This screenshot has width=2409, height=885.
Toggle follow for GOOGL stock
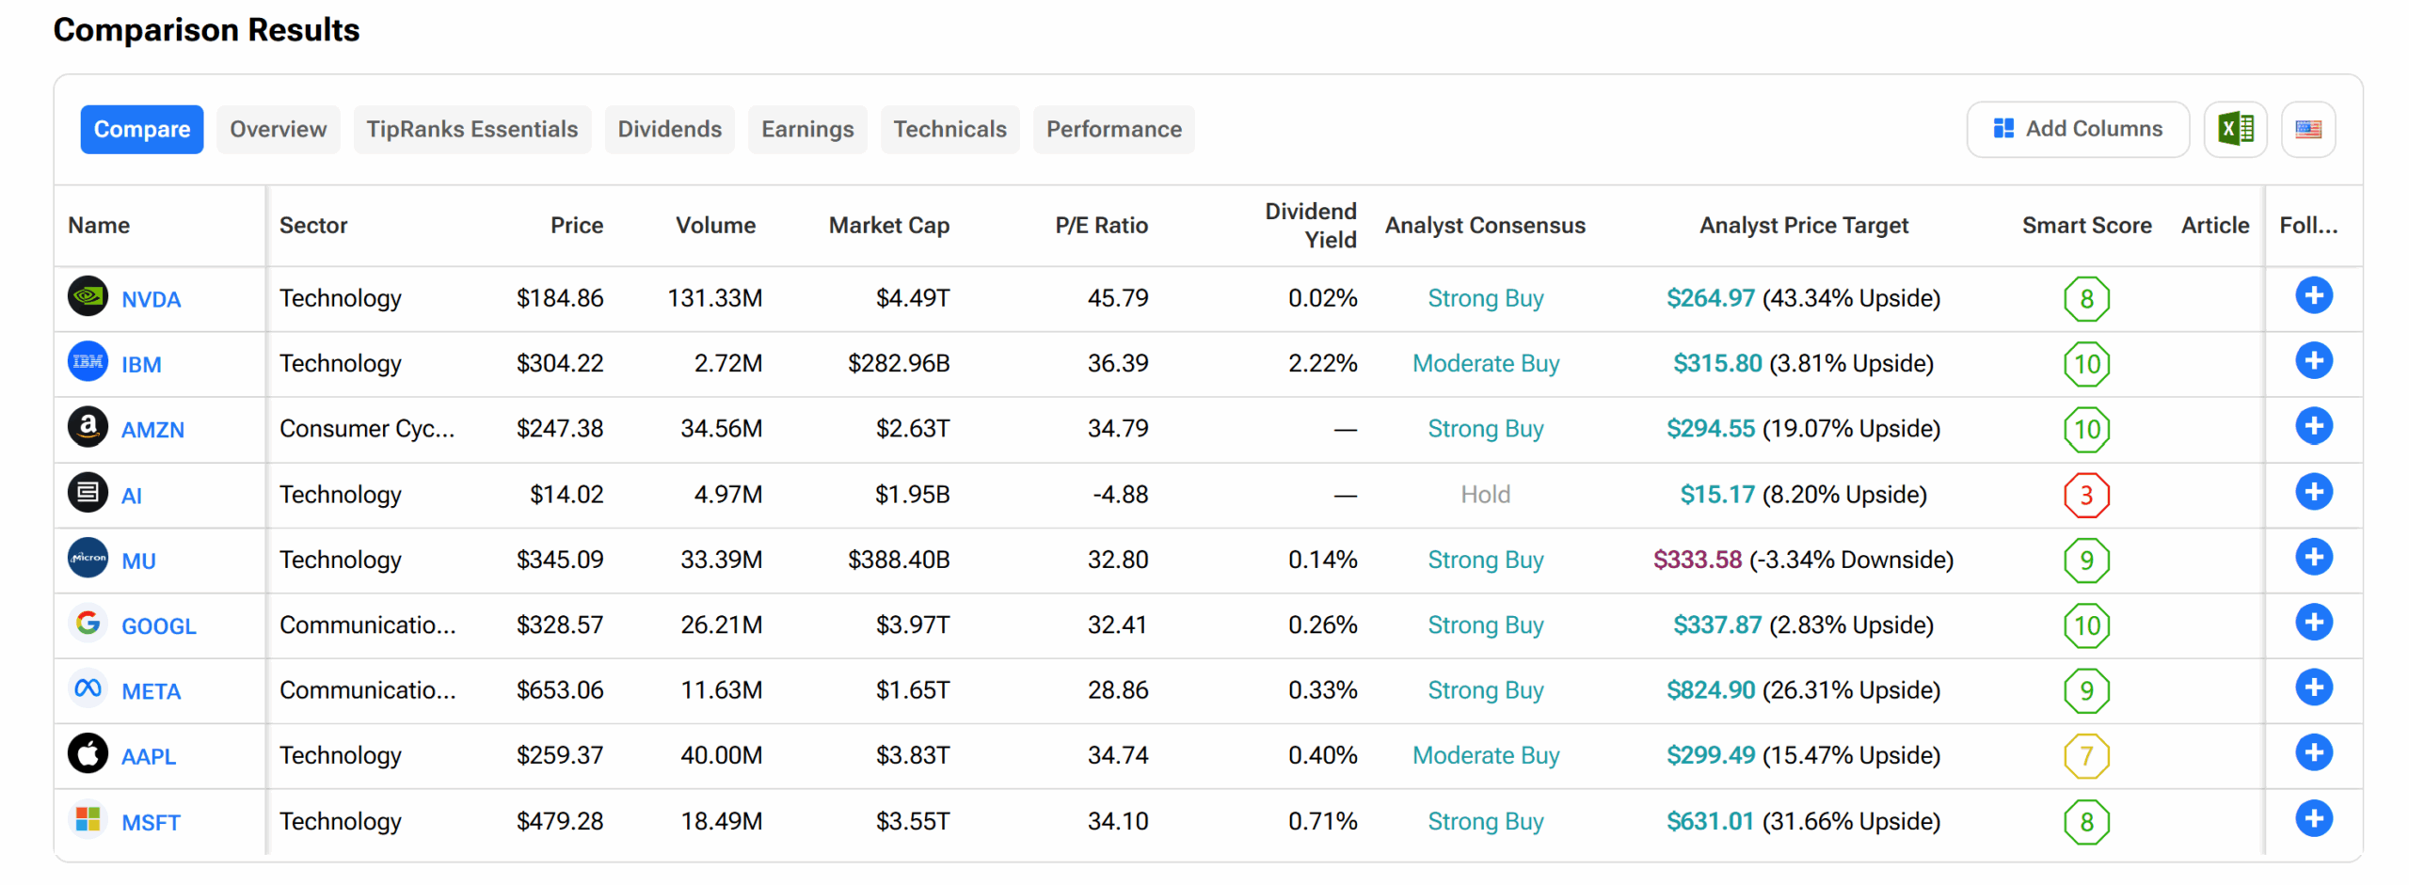(x=2311, y=623)
